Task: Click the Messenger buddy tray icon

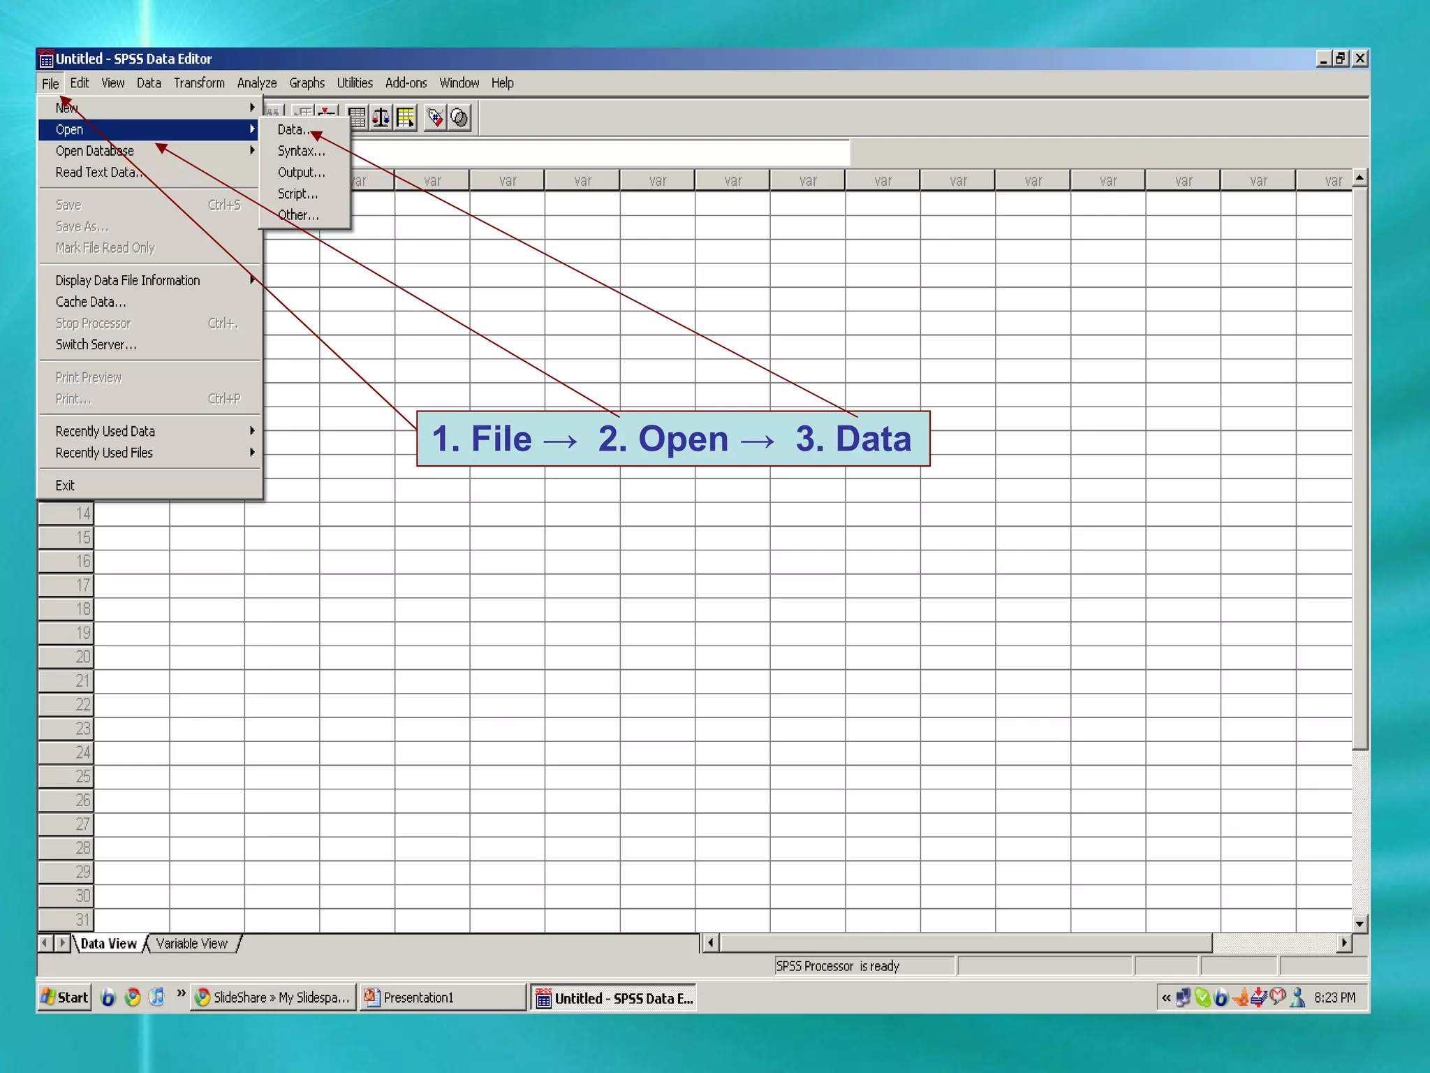Action: pos(1297,997)
